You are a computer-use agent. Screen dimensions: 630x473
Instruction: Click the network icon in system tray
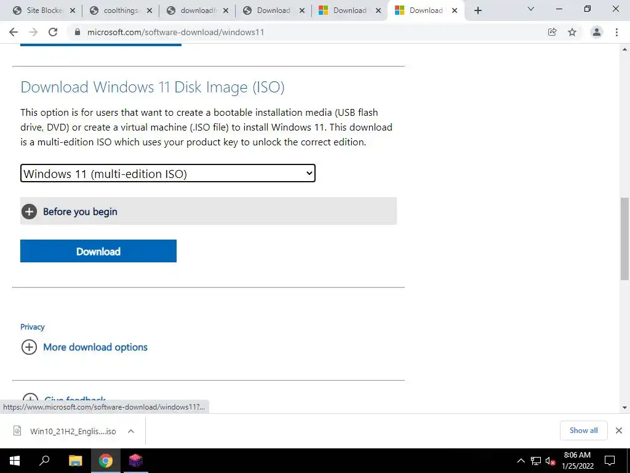click(x=536, y=461)
